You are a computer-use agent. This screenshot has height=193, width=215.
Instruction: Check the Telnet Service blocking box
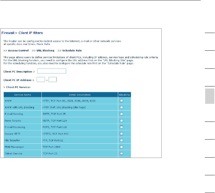[x=121, y=154]
